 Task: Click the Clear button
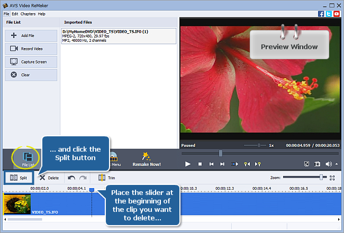point(31,75)
